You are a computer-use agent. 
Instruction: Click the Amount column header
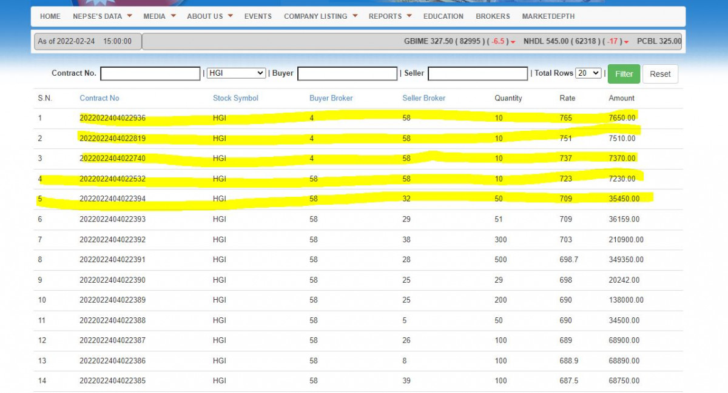pos(622,98)
